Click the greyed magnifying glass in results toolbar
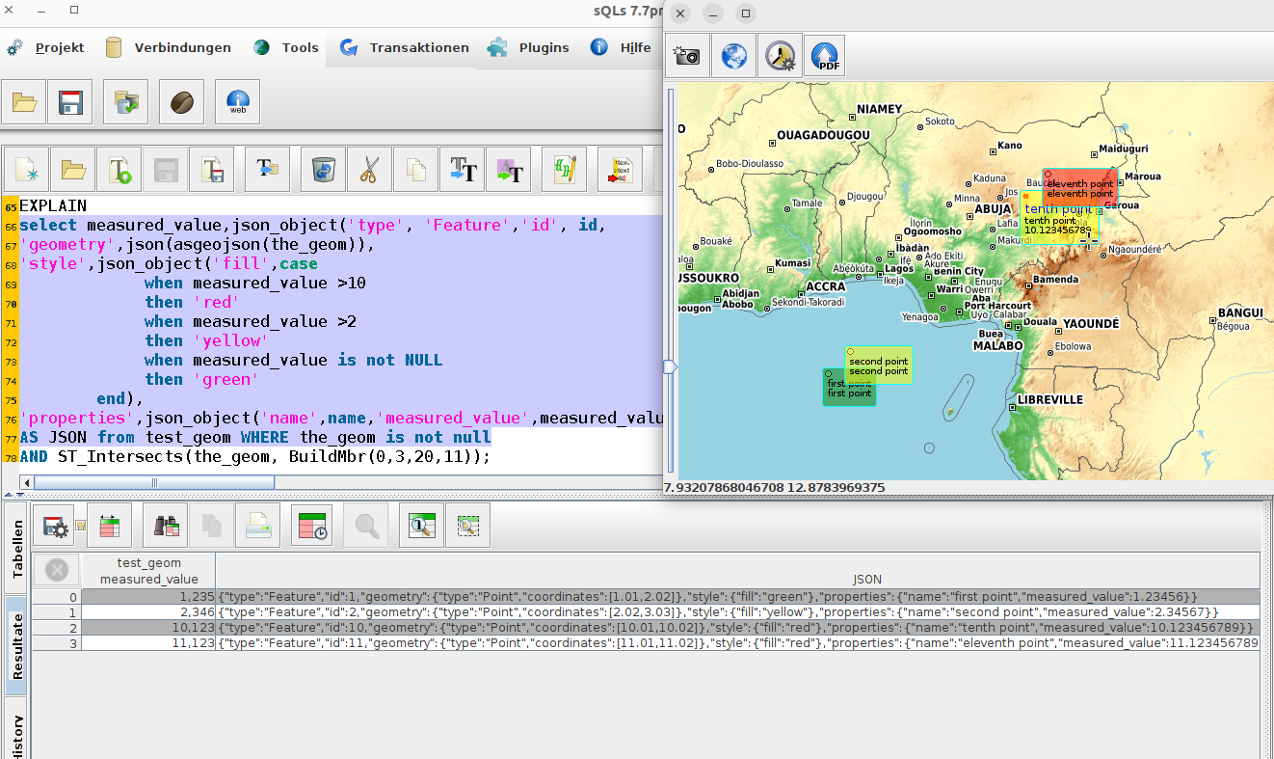Screen dimensions: 1274x759 pos(366,526)
